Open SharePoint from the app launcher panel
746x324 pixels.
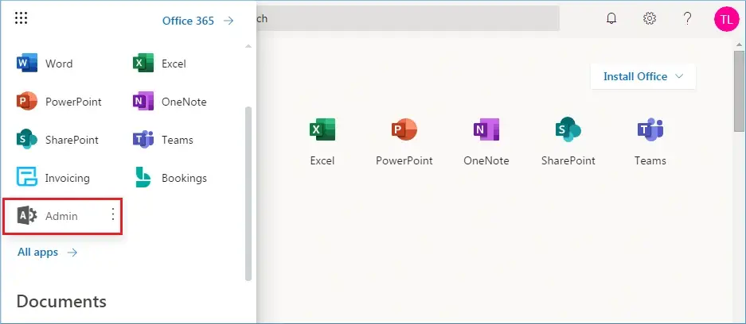point(57,140)
